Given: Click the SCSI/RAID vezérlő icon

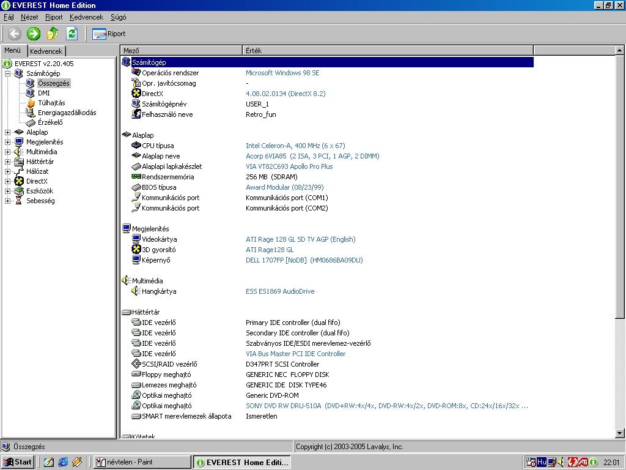Looking at the screenshot, I should point(136,364).
